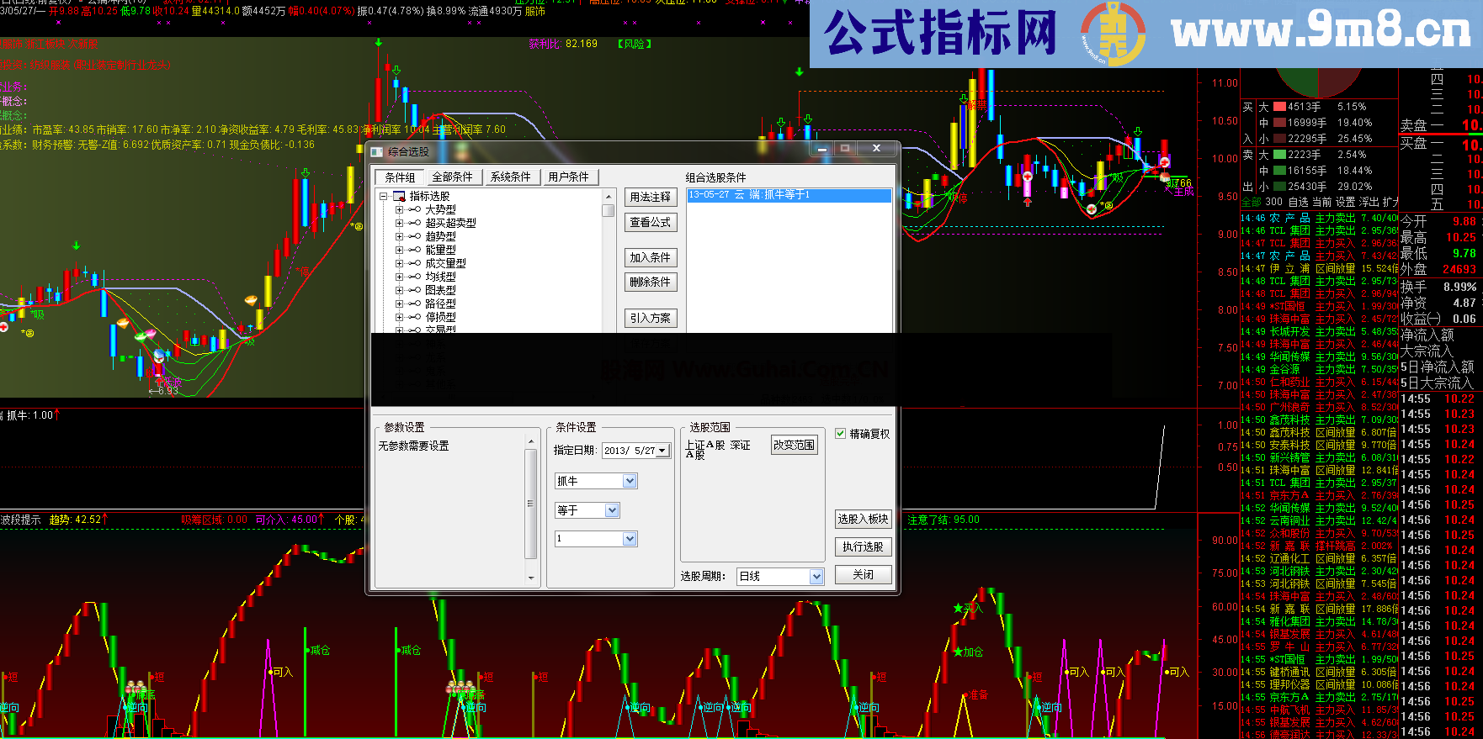Screen dimensions: 1483x739
Task: Open the 选股周期 日线 dropdown
Action: tap(816, 577)
